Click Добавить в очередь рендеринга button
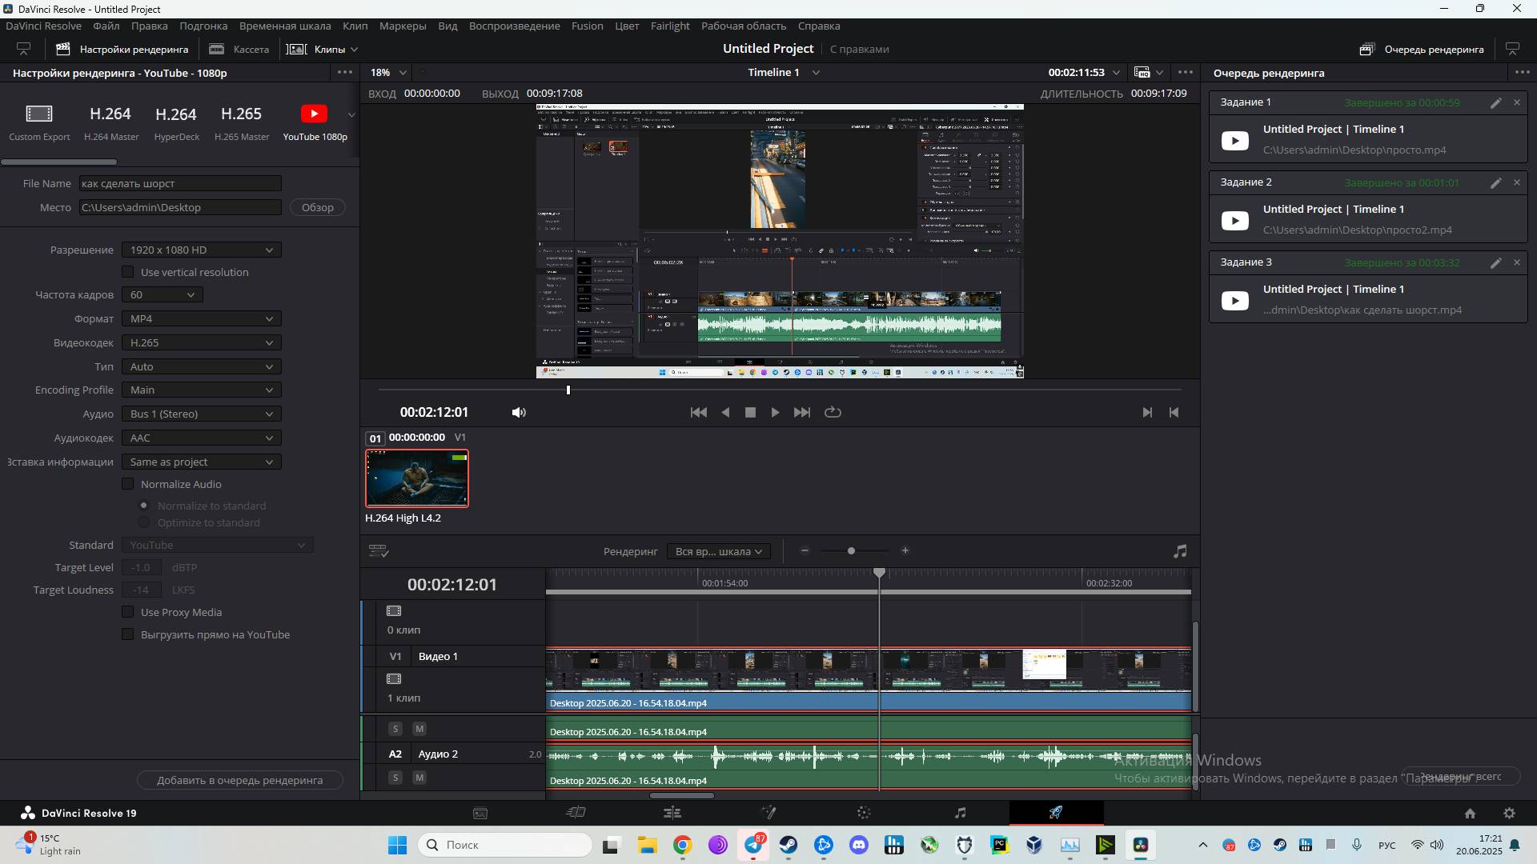The height and width of the screenshot is (864, 1537). point(240,780)
